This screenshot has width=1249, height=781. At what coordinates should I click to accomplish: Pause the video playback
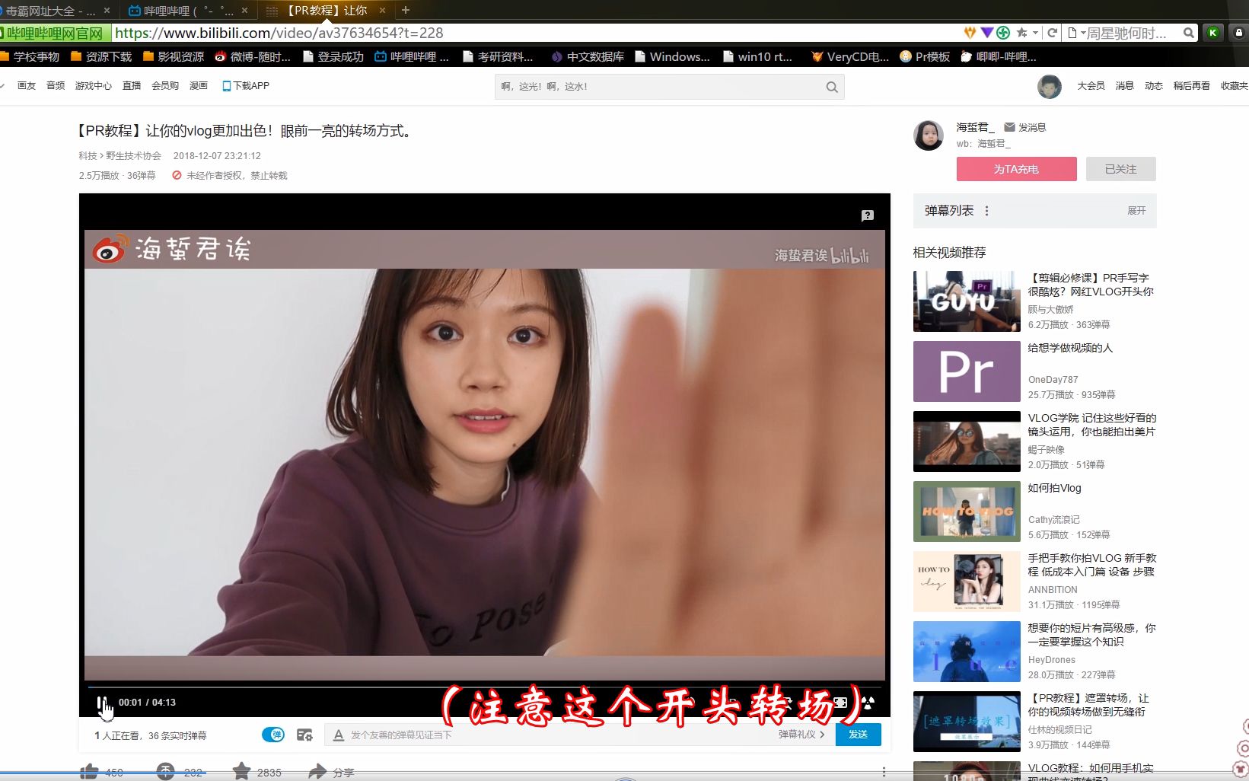(x=104, y=703)
